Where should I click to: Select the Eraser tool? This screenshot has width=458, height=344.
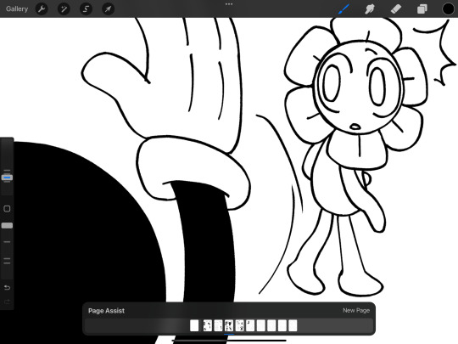click(x=396, y=9)
